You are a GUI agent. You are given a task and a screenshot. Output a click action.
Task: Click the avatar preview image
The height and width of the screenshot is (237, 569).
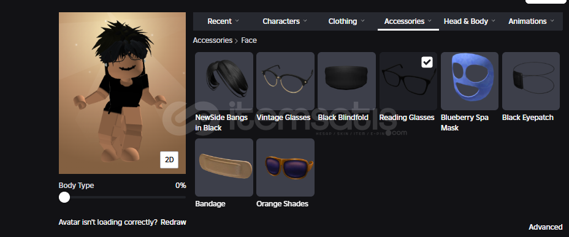point(122,93)
